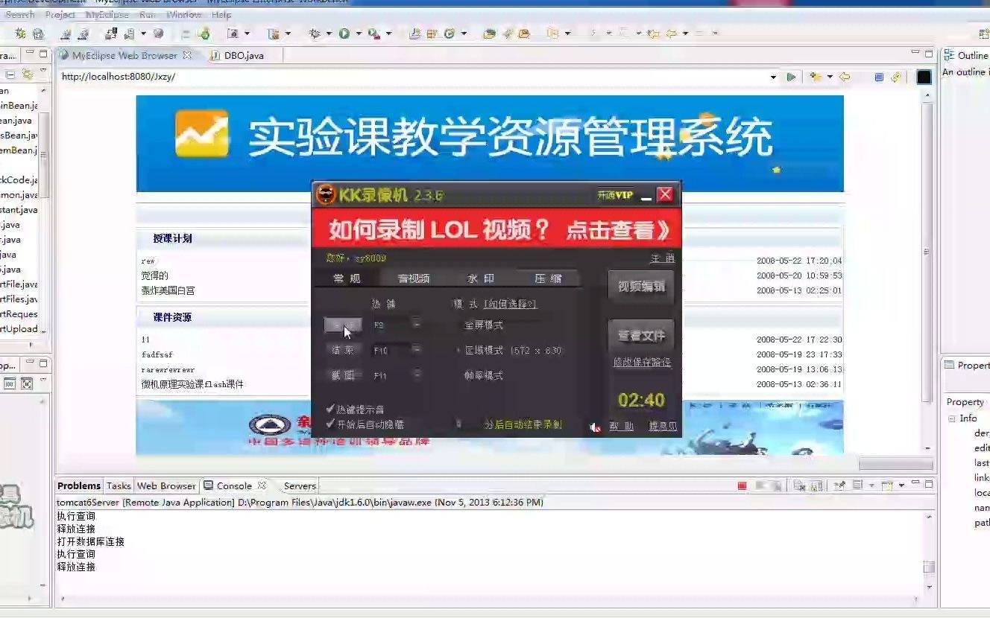990x618 pixels.
Task: Pin the Console view
Action: click(840, 485)
